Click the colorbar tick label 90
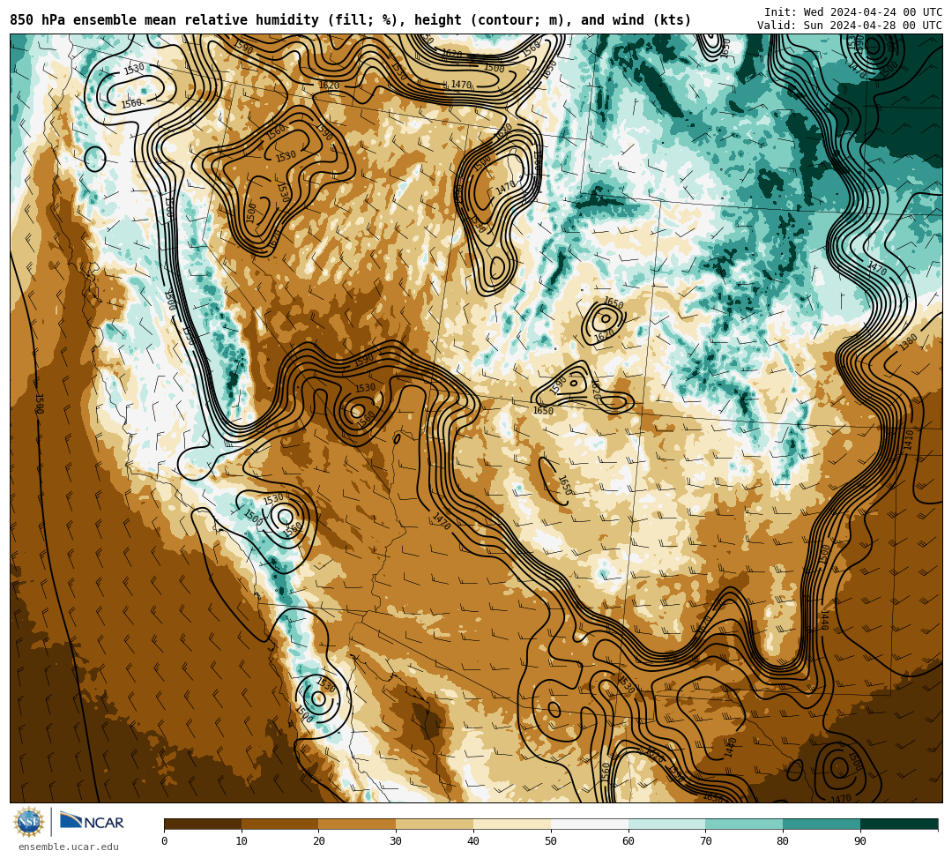The image size is (952, 858). pyautogui.click(x=860, y=841)
